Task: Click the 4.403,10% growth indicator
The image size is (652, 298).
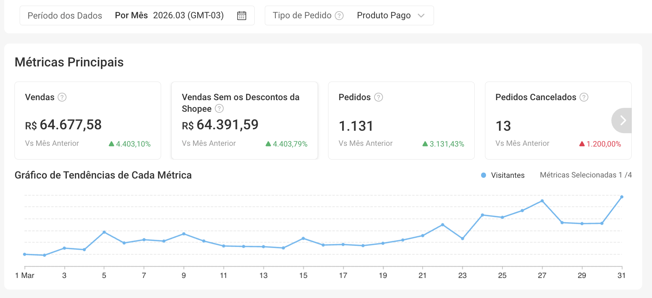Action: pos(130,144)
